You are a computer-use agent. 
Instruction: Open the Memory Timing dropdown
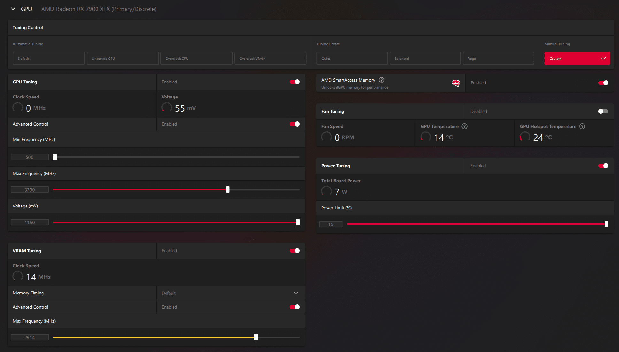click(231, 293)
